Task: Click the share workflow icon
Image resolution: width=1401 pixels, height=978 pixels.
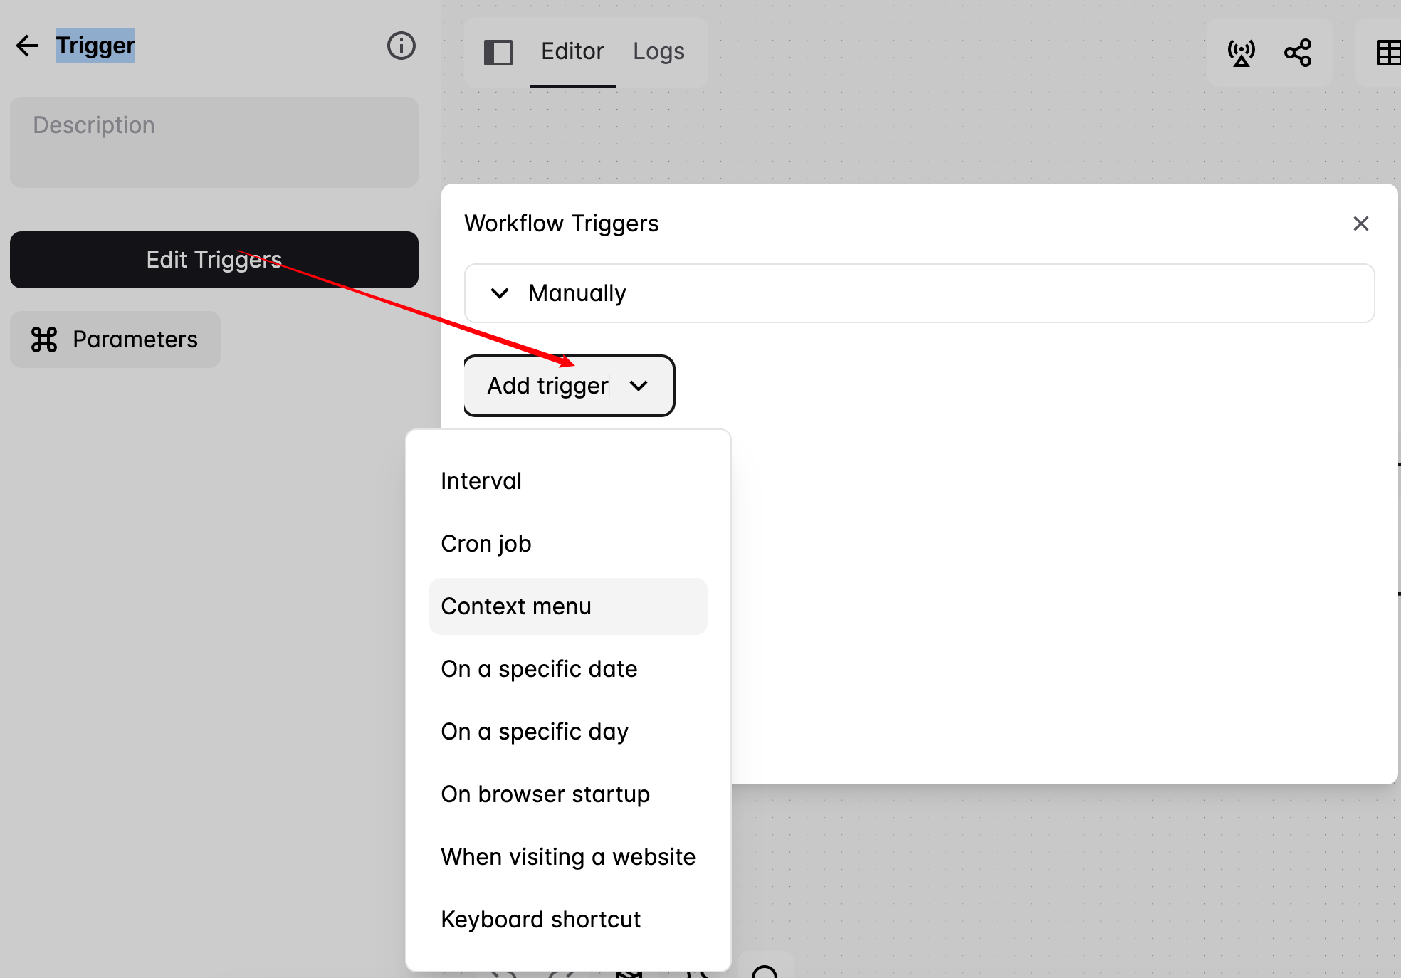Action: point(1298,53)
